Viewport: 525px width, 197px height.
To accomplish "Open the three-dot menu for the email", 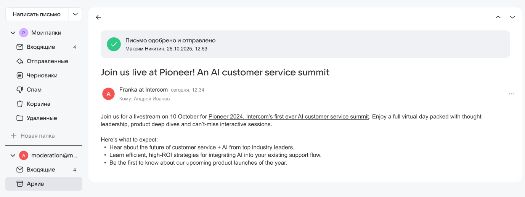I will pos(511,94).
